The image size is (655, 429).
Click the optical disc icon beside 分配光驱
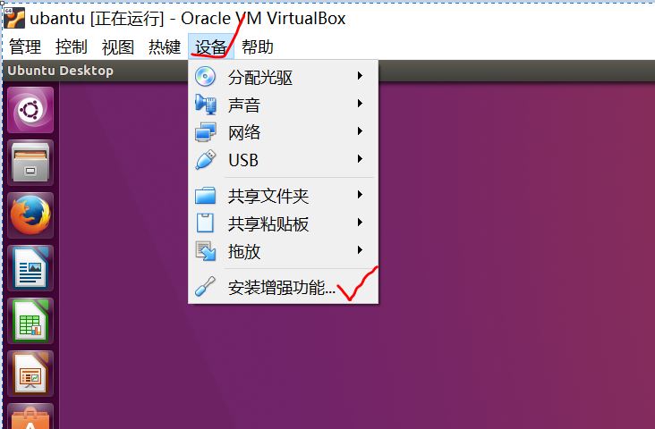click(x=205, y=77)
